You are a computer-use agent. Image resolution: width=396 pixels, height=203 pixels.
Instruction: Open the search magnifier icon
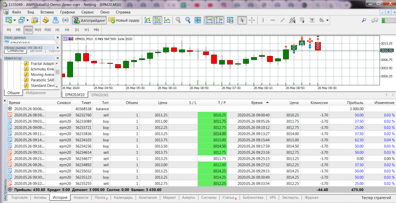coord(364,20)
